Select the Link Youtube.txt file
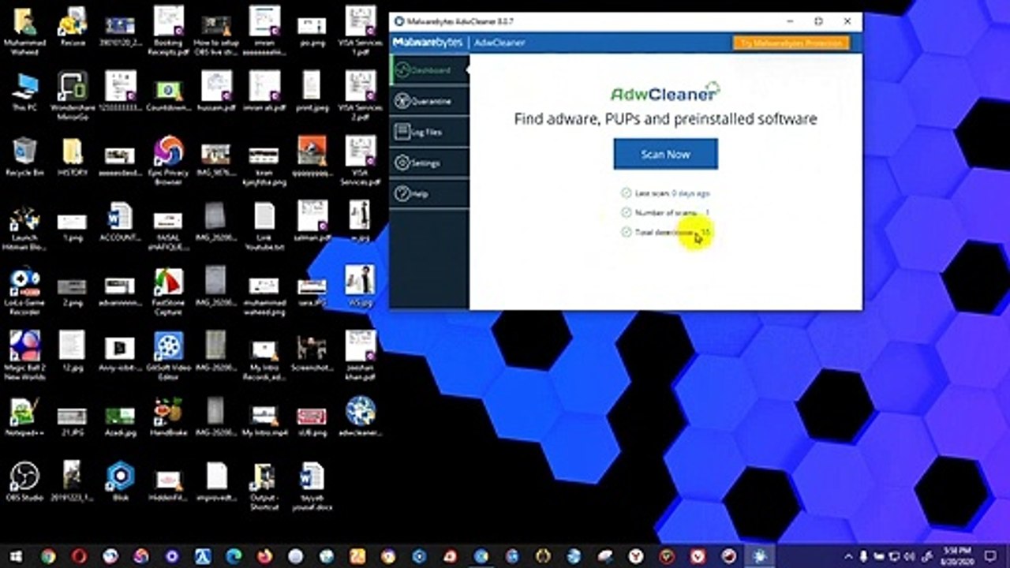The width and height of the screenshot is (1010, 568). [264, 226]
